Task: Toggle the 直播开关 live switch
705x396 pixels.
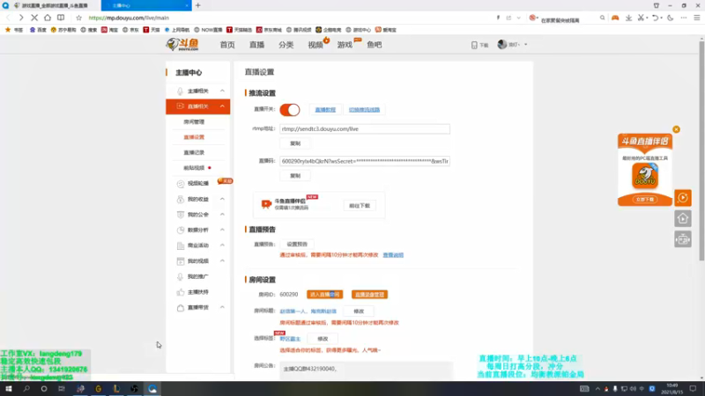Action: 290,109
